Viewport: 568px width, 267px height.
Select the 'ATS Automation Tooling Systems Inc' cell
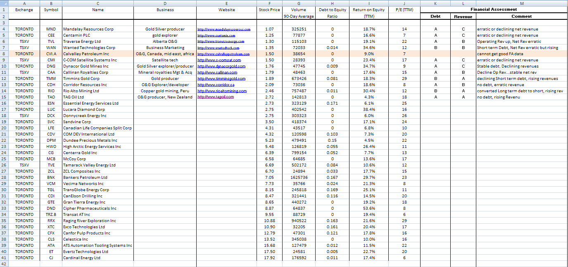tap(98, 246)
